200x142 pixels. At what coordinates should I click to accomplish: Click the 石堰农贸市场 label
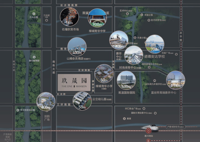pyautogui.click(x=70, y=29)
